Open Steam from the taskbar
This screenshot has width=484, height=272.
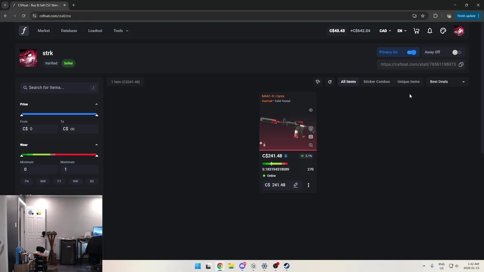click(x=287, y=266)
